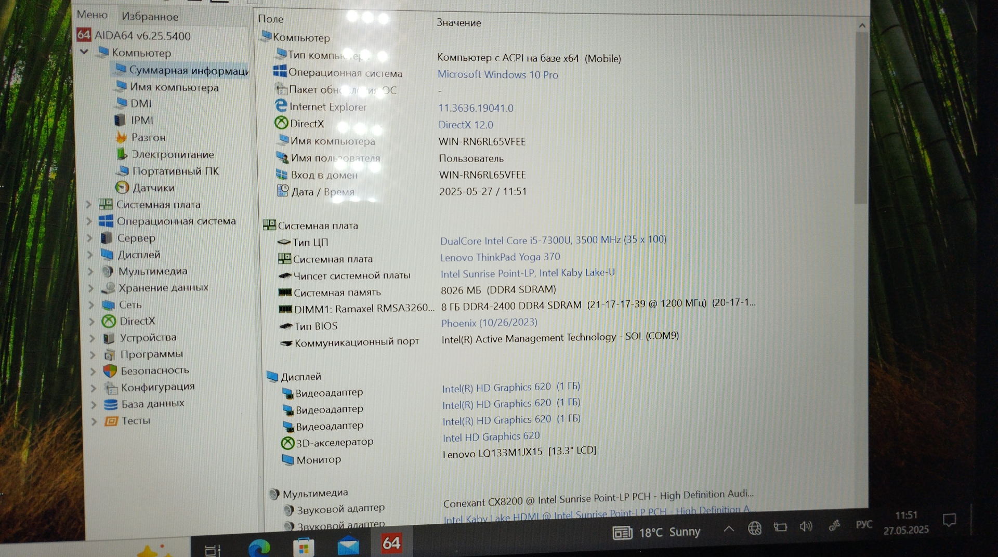Image resolution: width=998 pixels, height=557 pixels.
Task: Switch to the Избранное tab
Action: pyautogui.click(x=150, y=17)
